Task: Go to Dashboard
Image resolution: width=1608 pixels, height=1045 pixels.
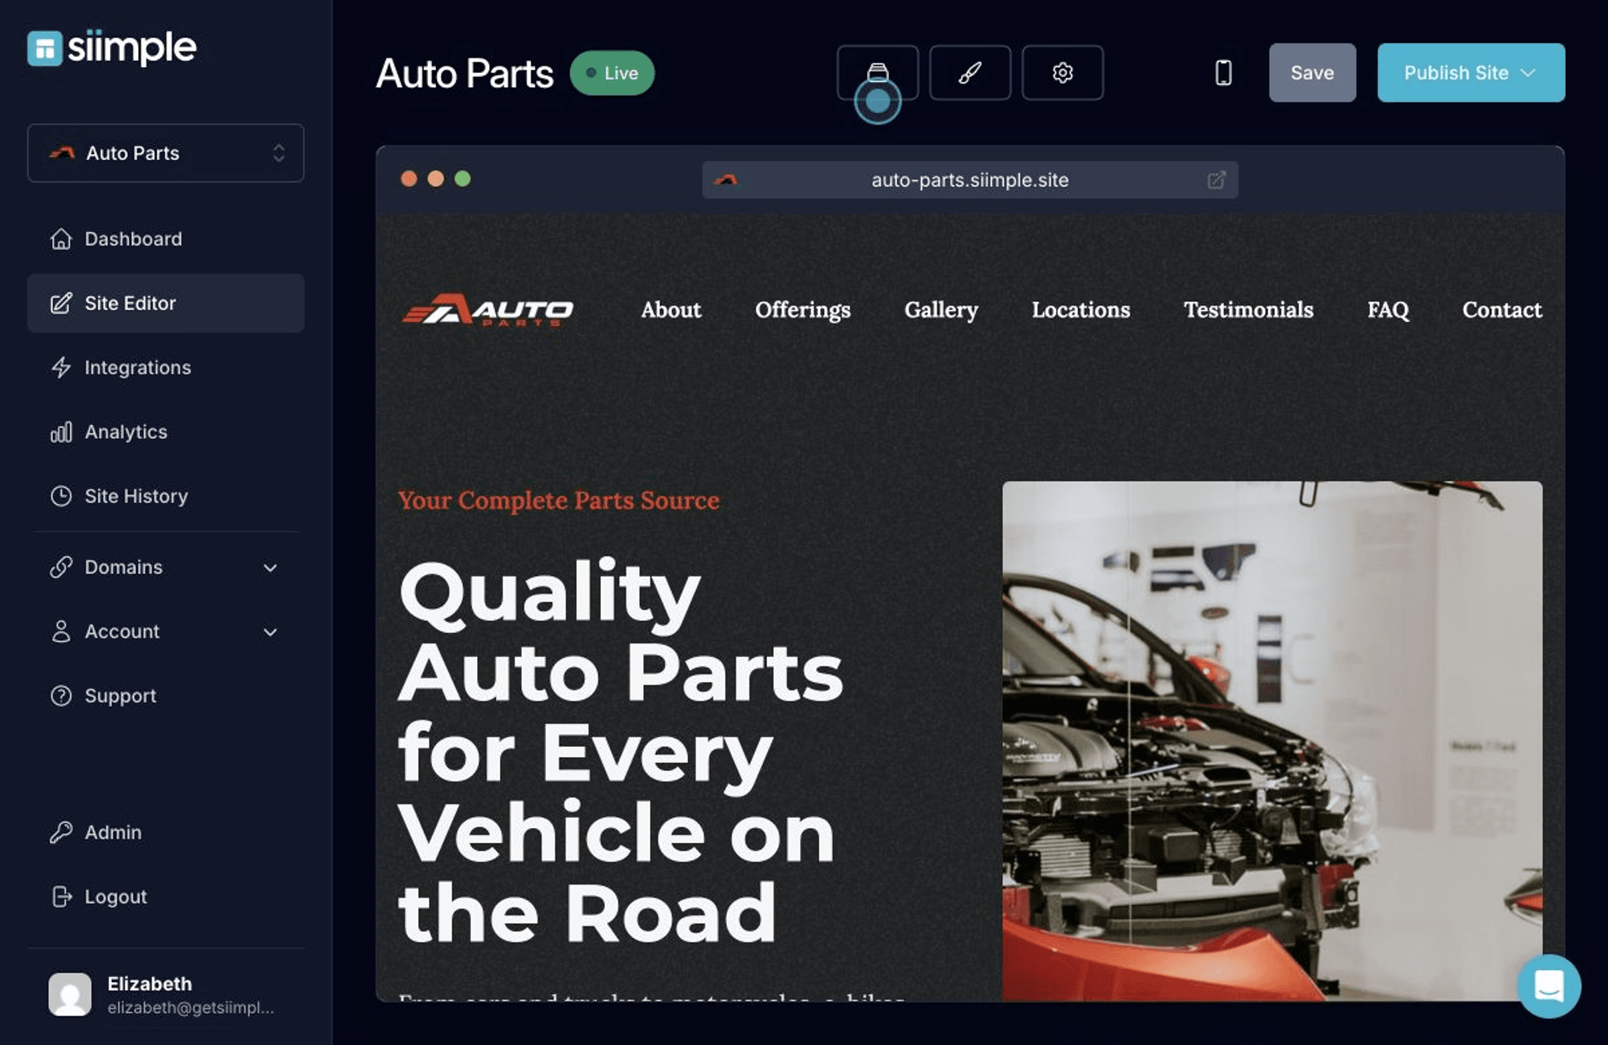Action: (x=165, y=238)
